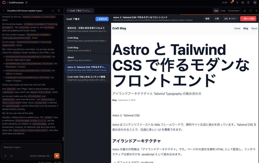Click the plug/tool icon in chat box
This screenshot has height=163, width=259.
(11, 156)
